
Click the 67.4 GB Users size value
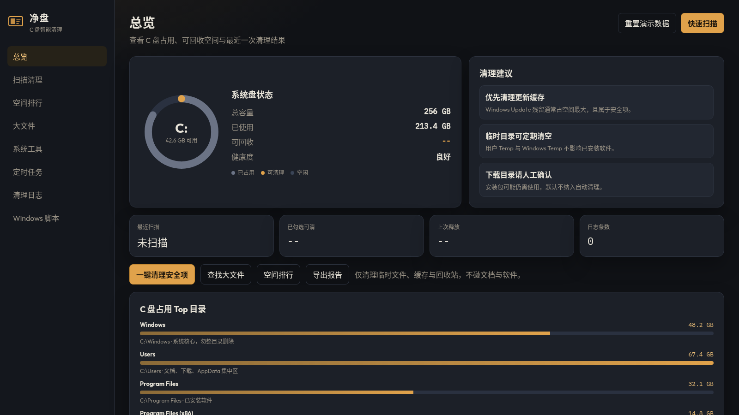701,354
